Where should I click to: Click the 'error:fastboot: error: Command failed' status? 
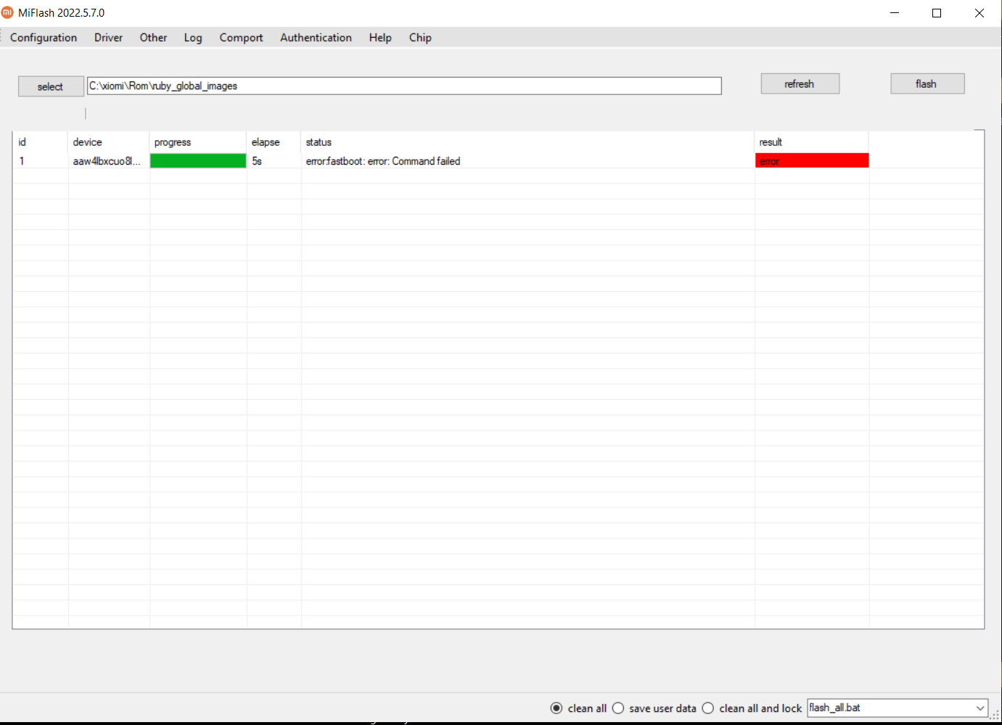tap(383, 161)
